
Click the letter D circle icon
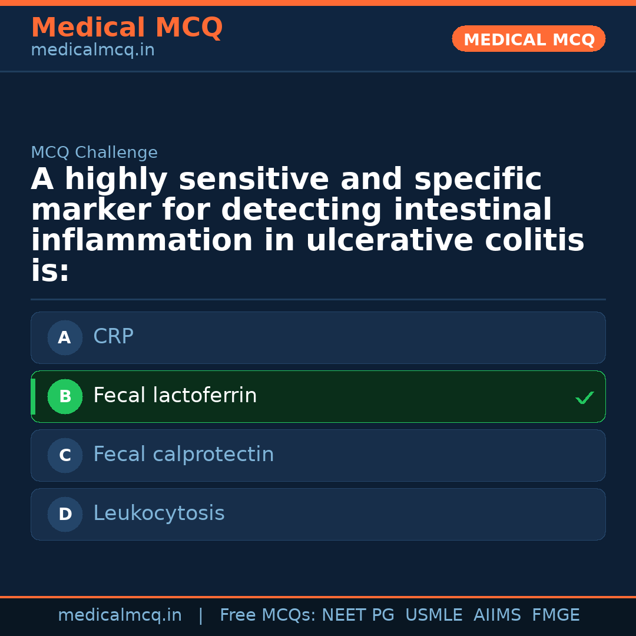coord(65,515)
